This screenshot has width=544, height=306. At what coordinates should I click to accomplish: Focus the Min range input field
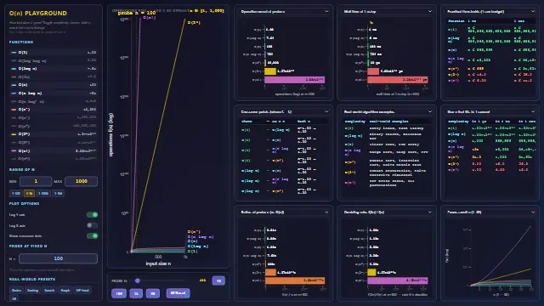coord(36,181)
